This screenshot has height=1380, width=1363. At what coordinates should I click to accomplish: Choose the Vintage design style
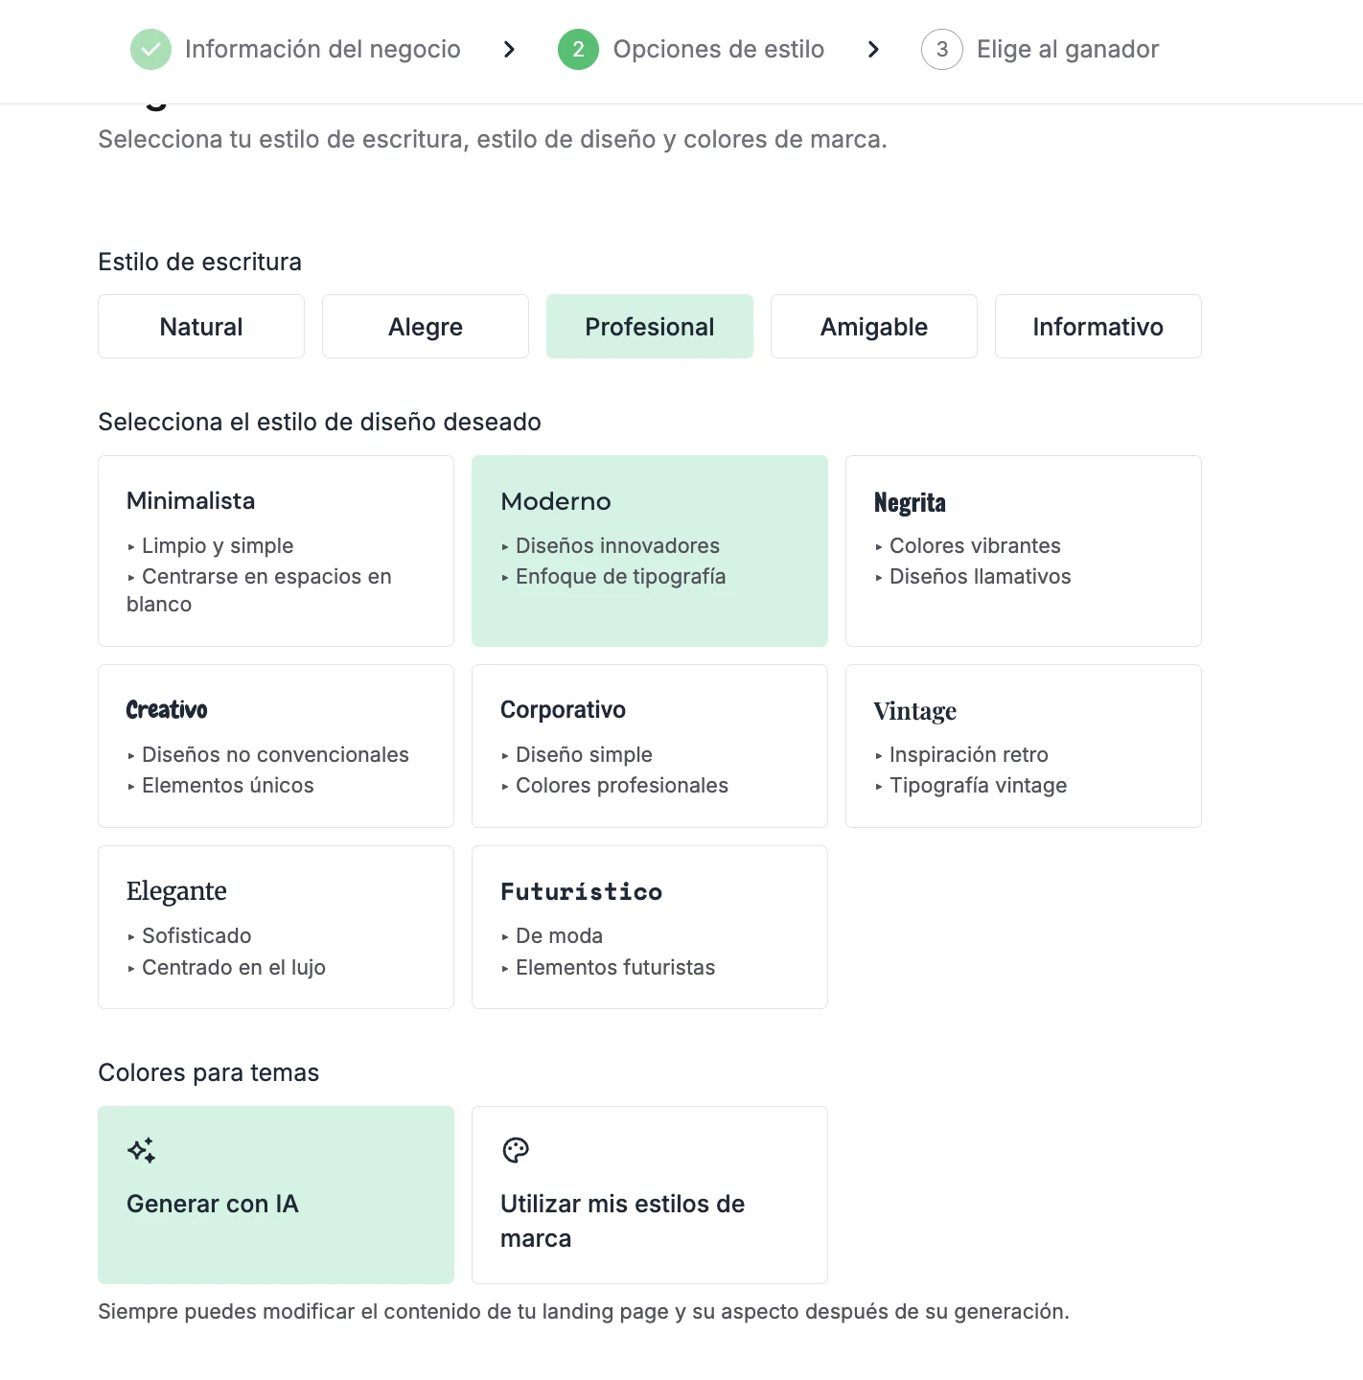click(1023, 746)
